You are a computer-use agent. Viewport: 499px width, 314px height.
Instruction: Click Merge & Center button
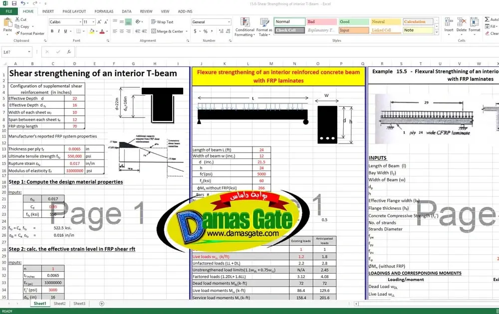click(x=167, y=31)
